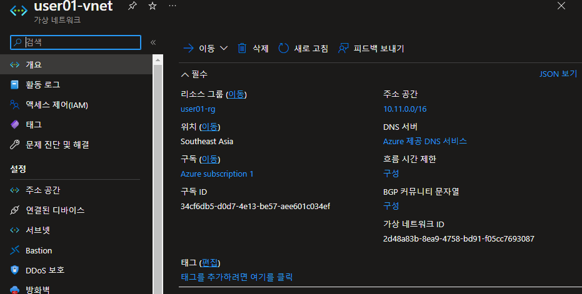The width and height of the screenshot is (582, 294).
Task: Click 이동 link next to 위치
Action: [x=209, y=127]
